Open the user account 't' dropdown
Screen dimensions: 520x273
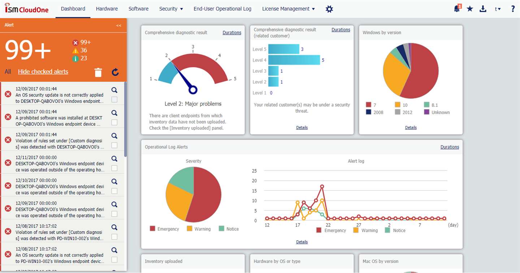click(498, 9)
